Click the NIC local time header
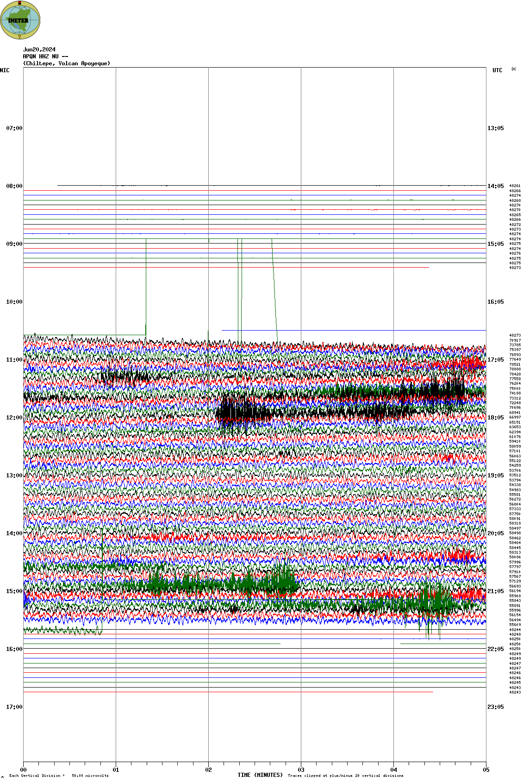This screenshot has width=523, height=782. click(x=5, y=70)
